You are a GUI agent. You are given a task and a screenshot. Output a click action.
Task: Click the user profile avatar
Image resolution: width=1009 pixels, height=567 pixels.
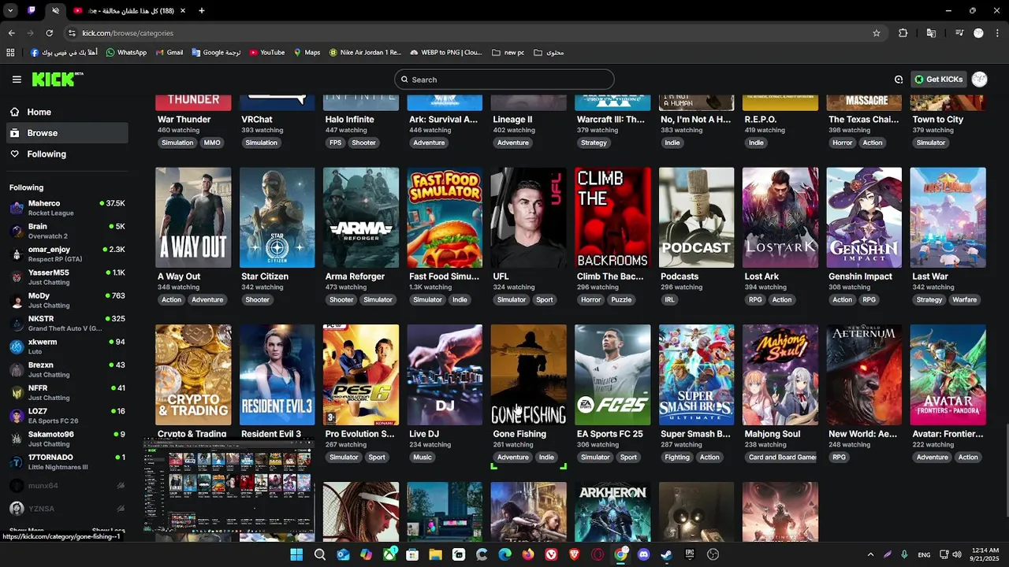980,80
